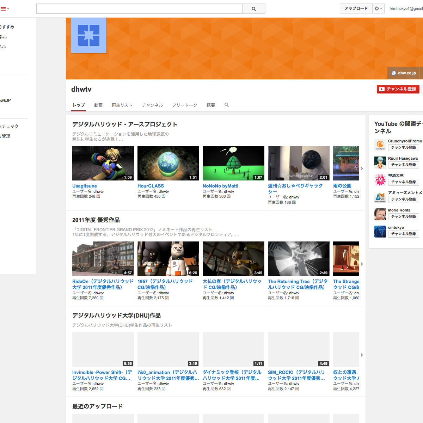Focus the YouTube search input field
Viewport: 423px width, 423px height.
[139, 9]
